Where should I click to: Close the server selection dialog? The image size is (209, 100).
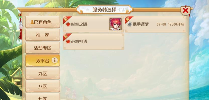[185, 10]
